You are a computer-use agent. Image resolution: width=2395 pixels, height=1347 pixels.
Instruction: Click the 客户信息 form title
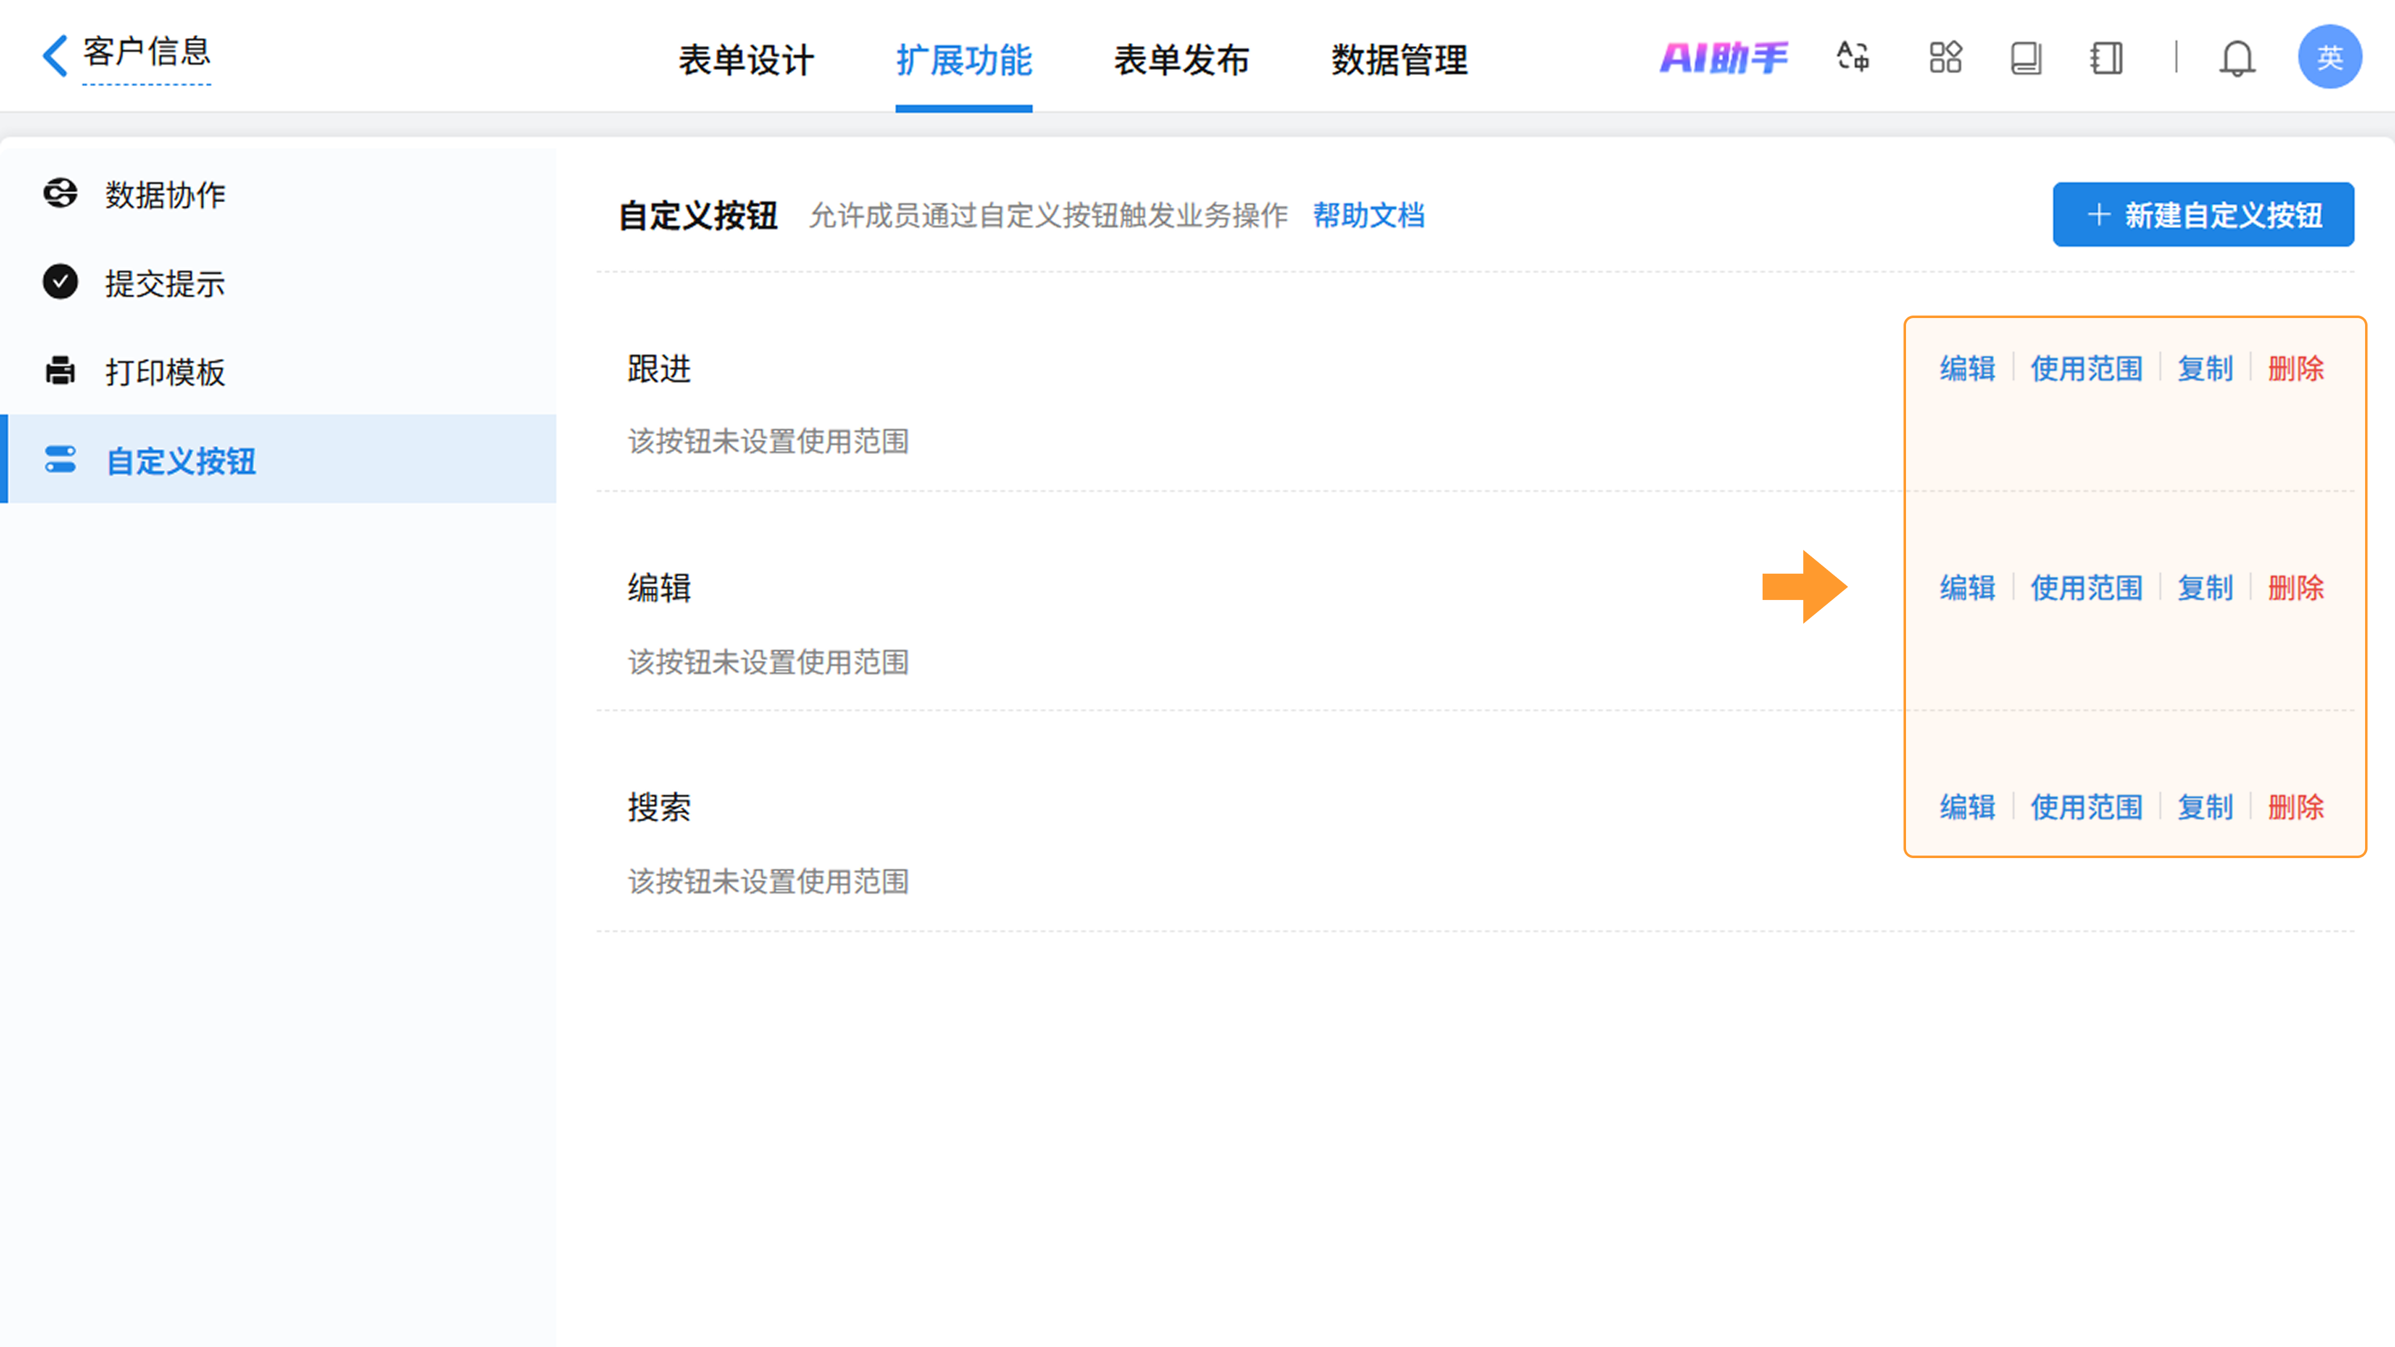point(147,52)
